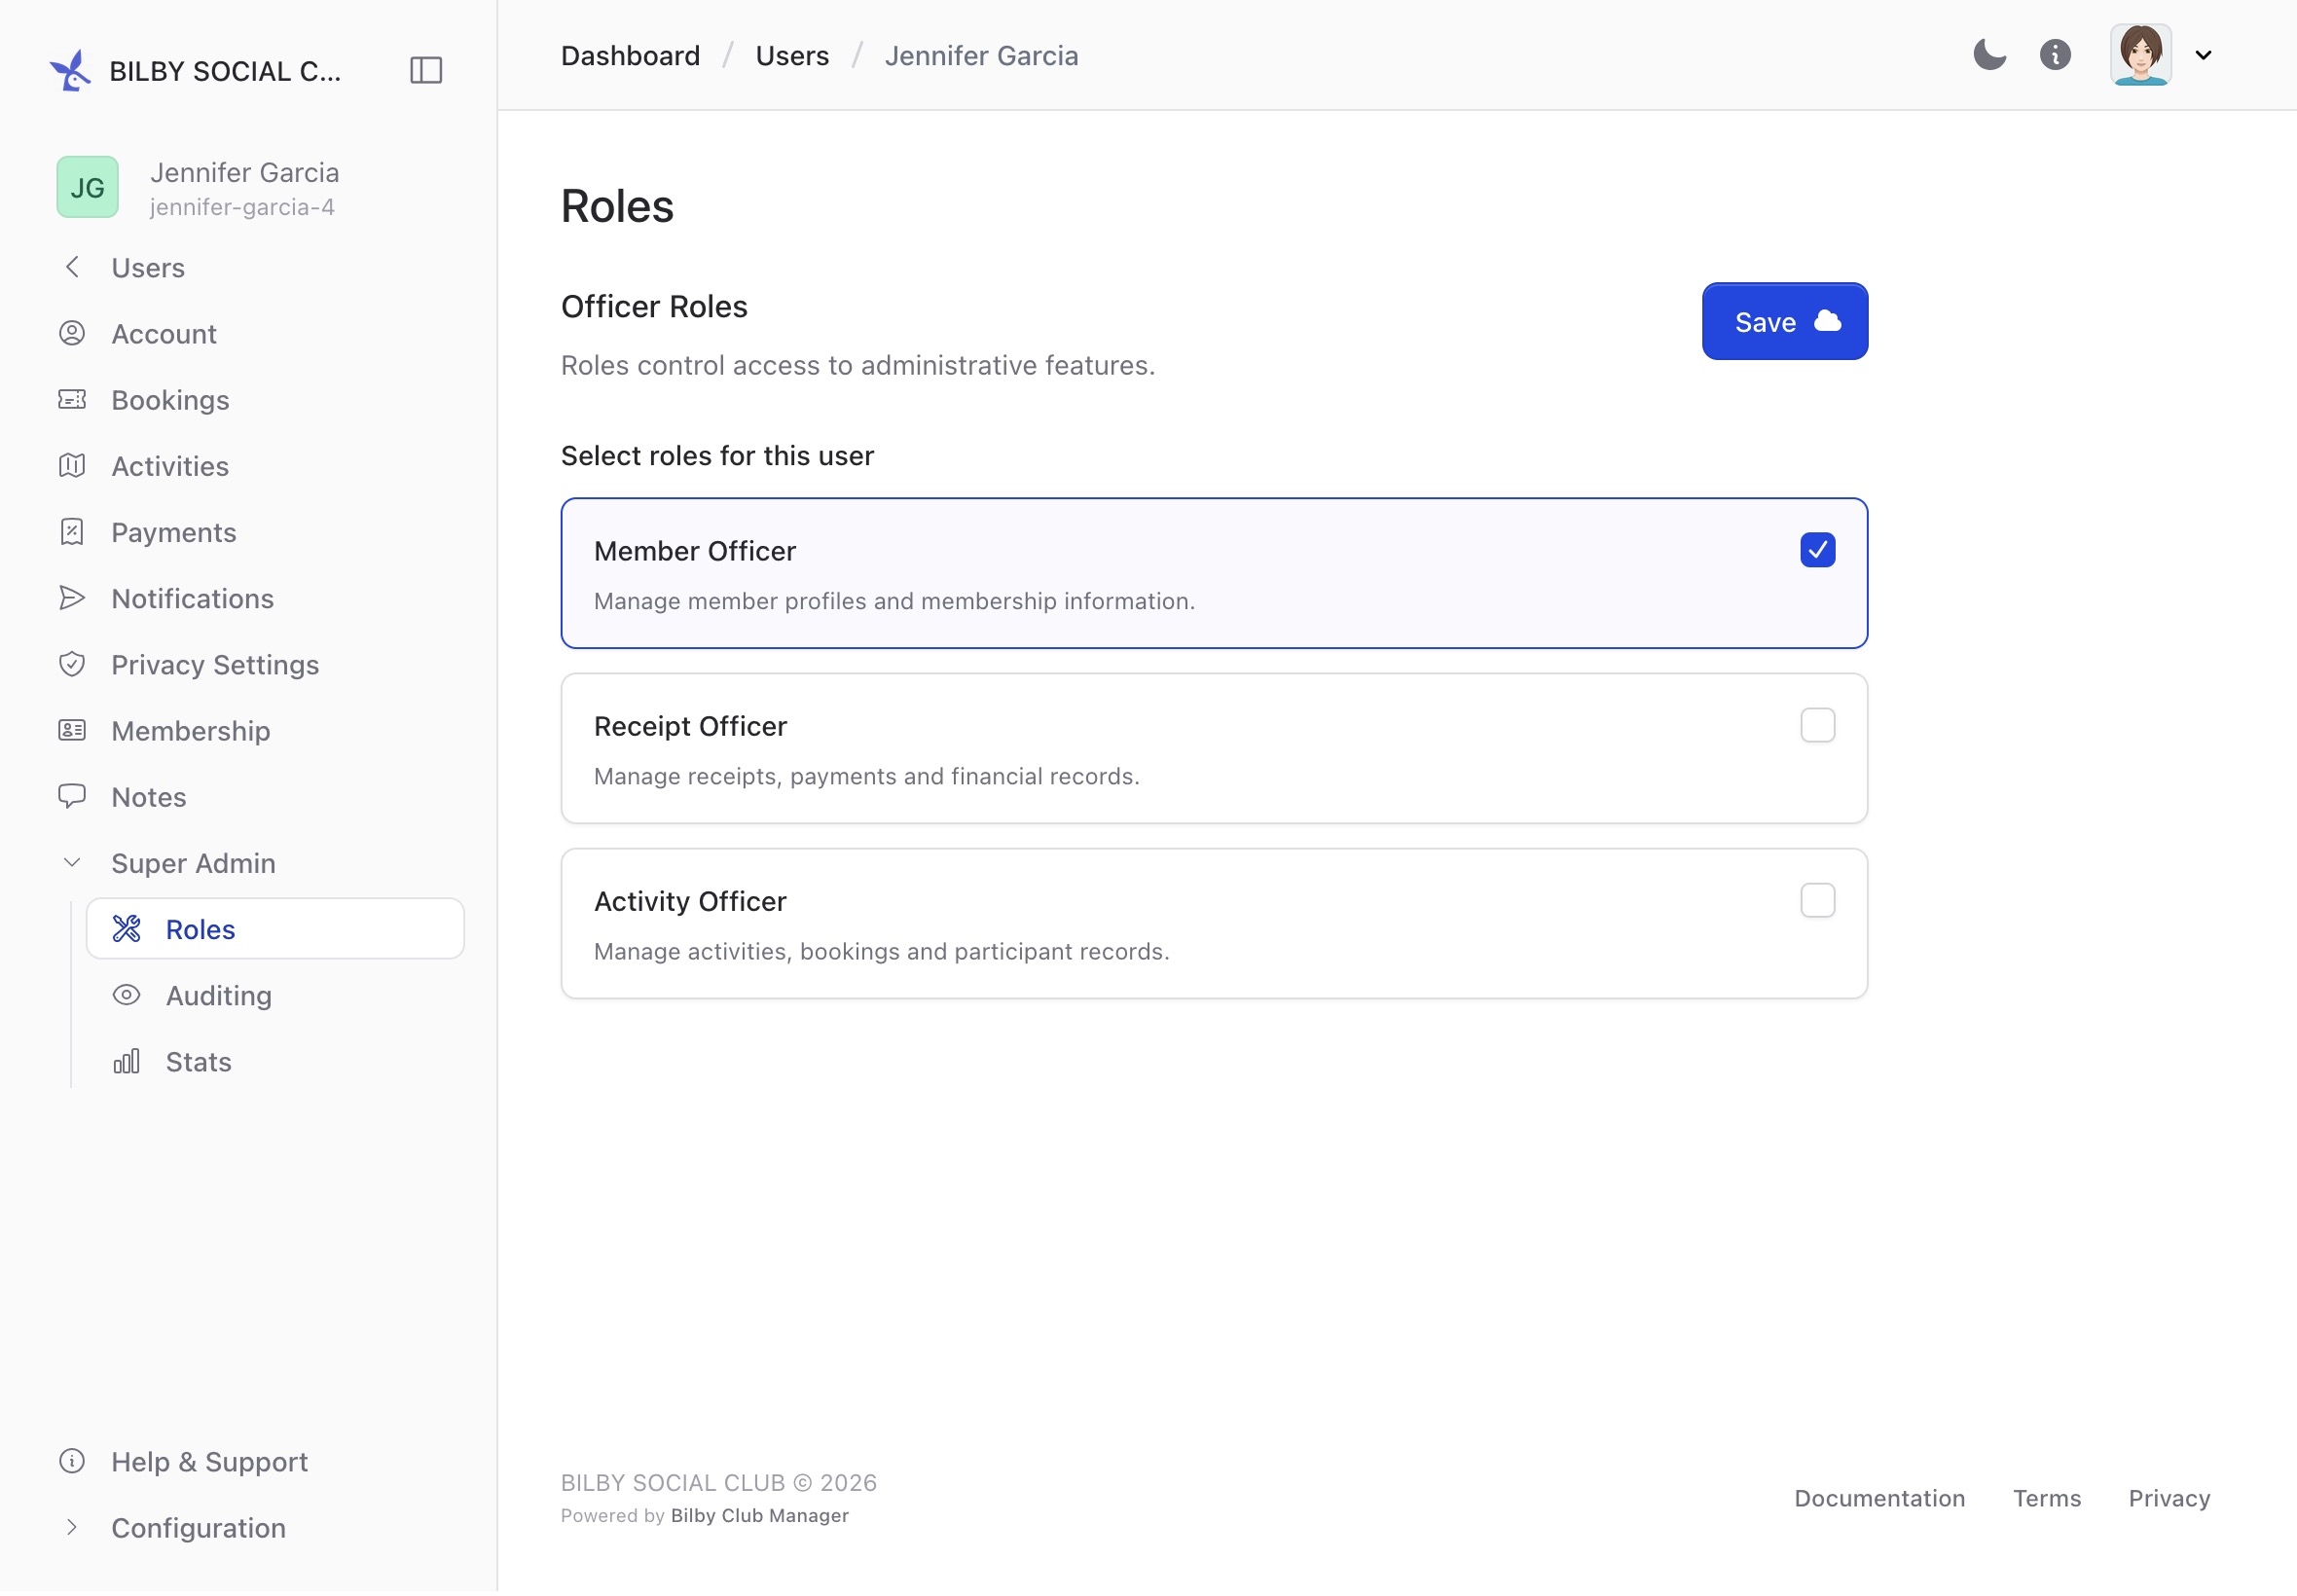
Task: Open Auditing under Super Admin
Action: click(219, 995)
